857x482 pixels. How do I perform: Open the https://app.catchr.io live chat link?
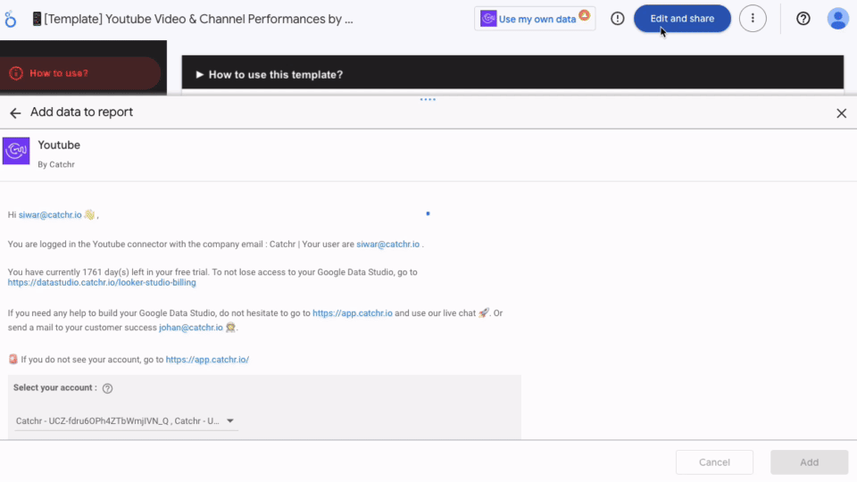tap(353, 313)
